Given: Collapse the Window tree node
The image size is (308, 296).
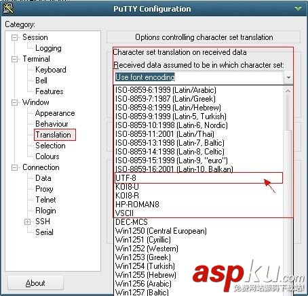Looking at the screenshot, I should tap(14, 102).
